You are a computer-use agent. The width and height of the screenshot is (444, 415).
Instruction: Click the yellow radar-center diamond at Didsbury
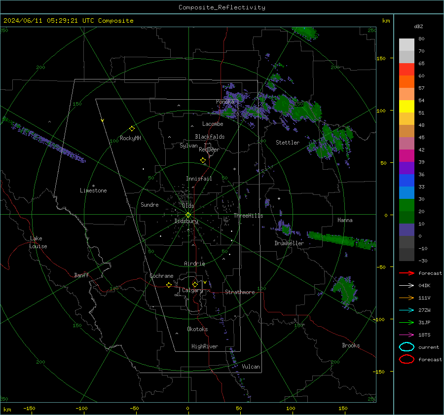point(188,215)
